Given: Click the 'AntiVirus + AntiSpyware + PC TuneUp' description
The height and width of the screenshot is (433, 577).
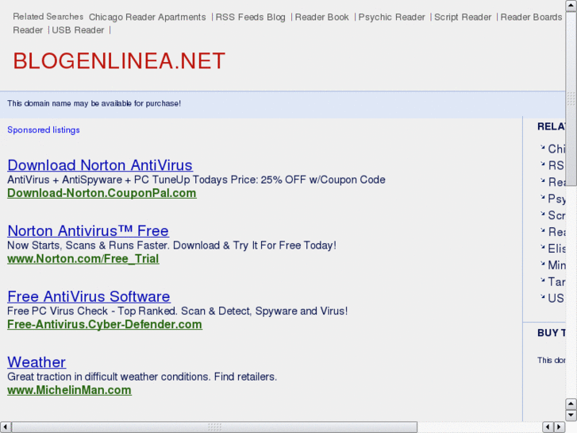Looking at the screenshot, I should [196, 180].
